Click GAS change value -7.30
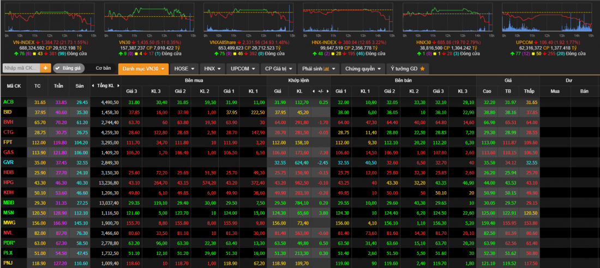The width and height of the screenshot is (600, 268). coord(322,152)
